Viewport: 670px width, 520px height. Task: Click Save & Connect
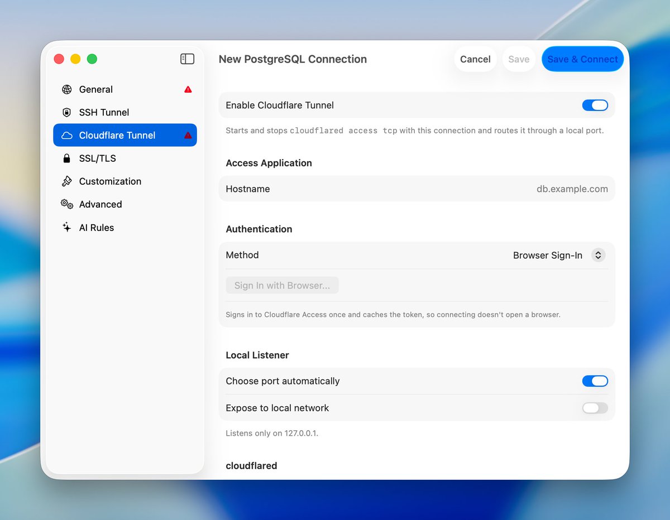582,59
